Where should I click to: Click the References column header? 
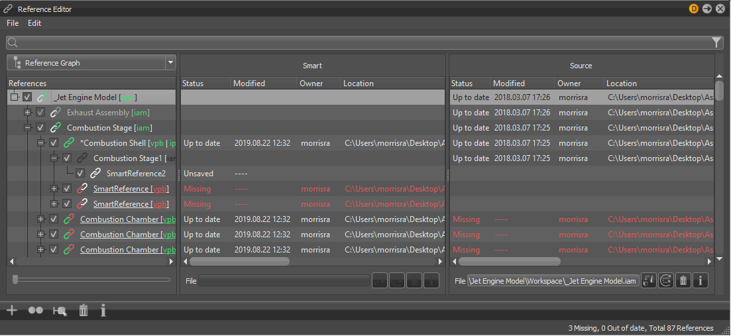pyautogui.click(x=91, y=84)
